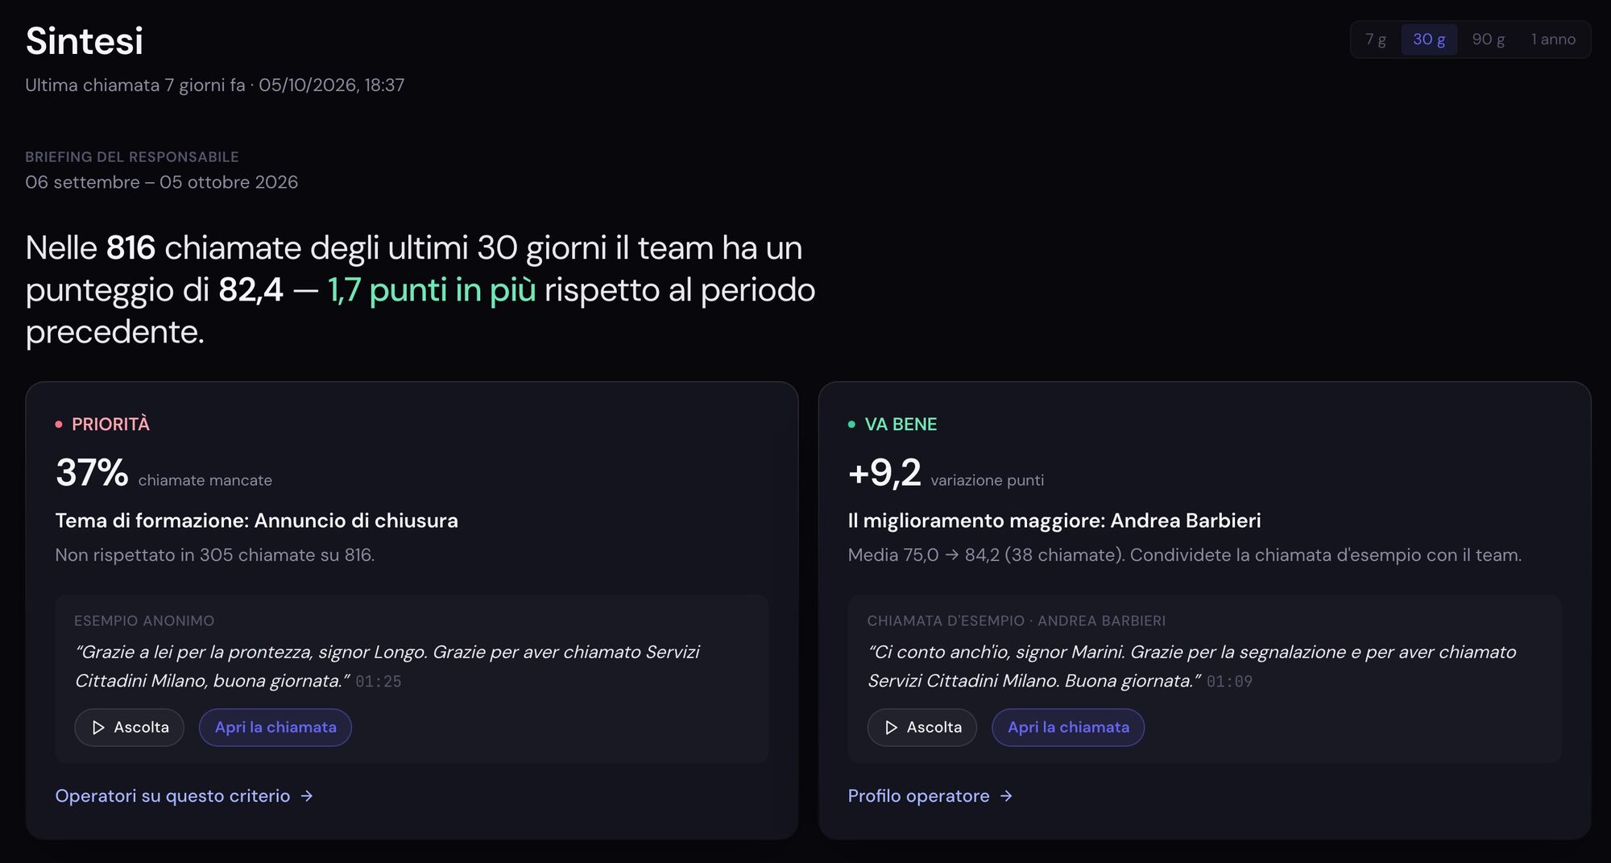Image resolution: width=1611 pixels, height=863 pixels.
Task: Open Operatori su questo criterio link
Action: 184,796
